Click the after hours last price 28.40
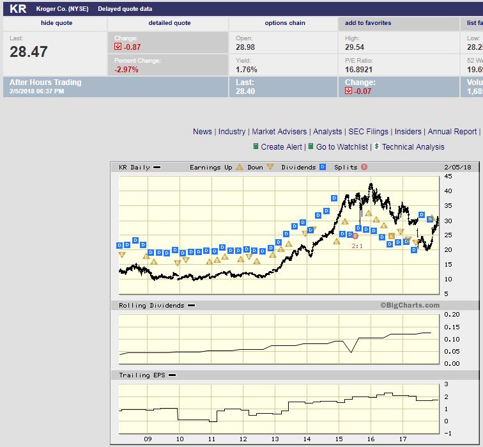The image size is (483, 447). click(x=245, y=91)
